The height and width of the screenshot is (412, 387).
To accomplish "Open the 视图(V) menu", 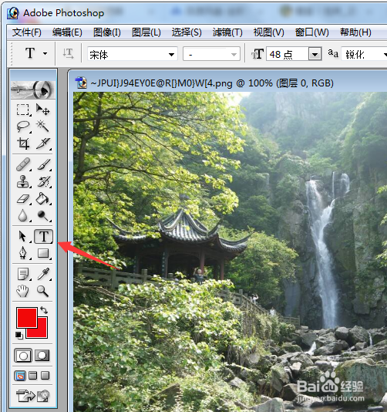I will click(x=268, y=32).
